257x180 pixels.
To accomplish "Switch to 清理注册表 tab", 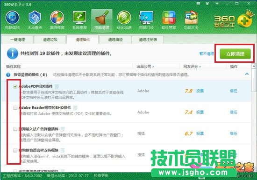I will coord(148,40).
